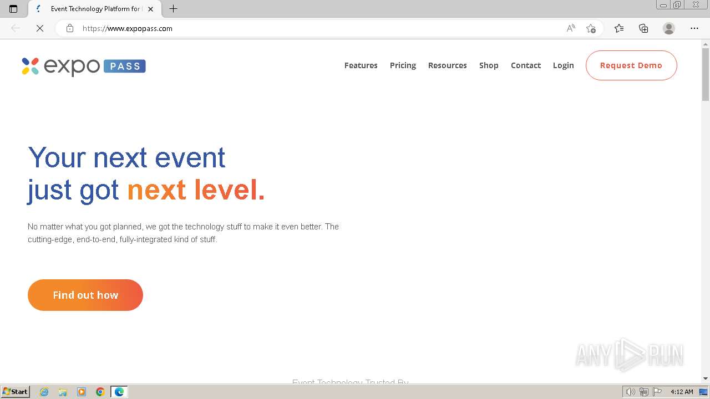Viewport: 710px width, 399px height.
Task: Click the Show desktop button
Action: click(x=704, y=392)
